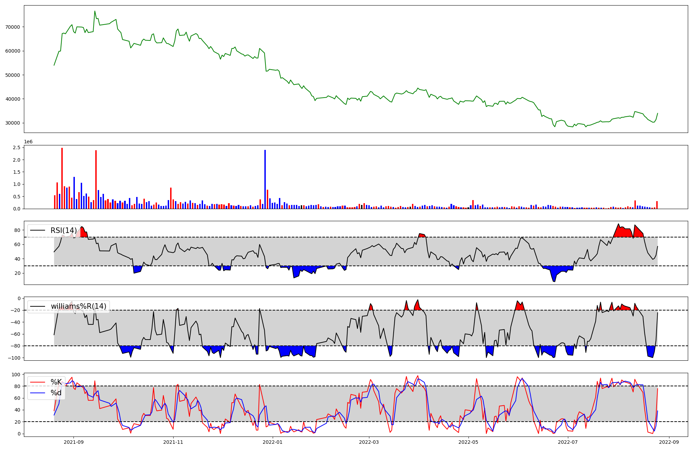Click the 2021-09 x-axis date label
The height and width of the screenshot is (450, 693).
74,442
